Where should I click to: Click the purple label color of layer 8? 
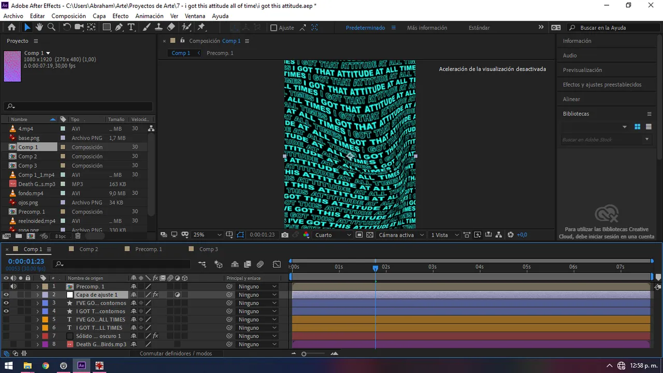click(45, 345)
